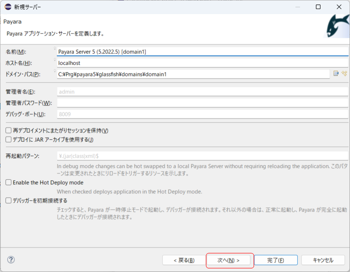Viewport: 350px width, 272px height.
Task: Toggle the use JAR archive for deploy checkbox
Action: pos(9,139)
